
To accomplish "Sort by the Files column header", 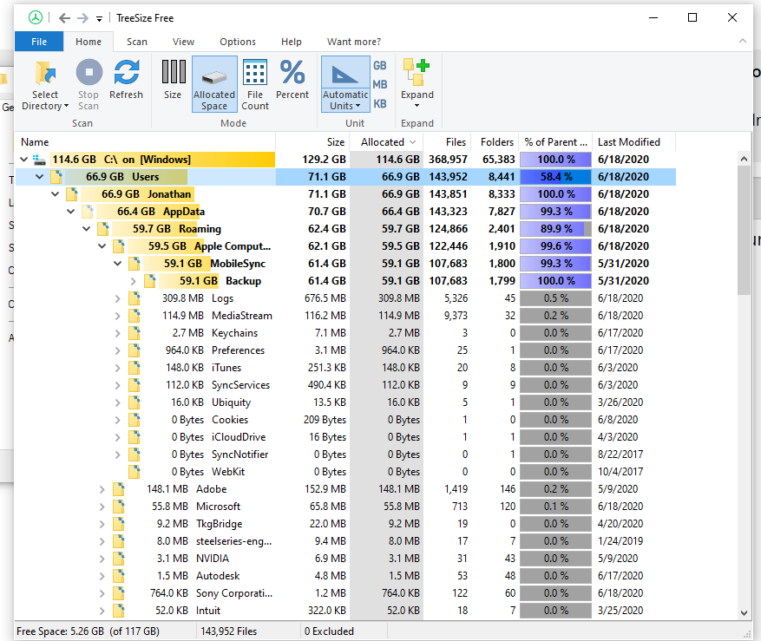I will tap(447, 142).
